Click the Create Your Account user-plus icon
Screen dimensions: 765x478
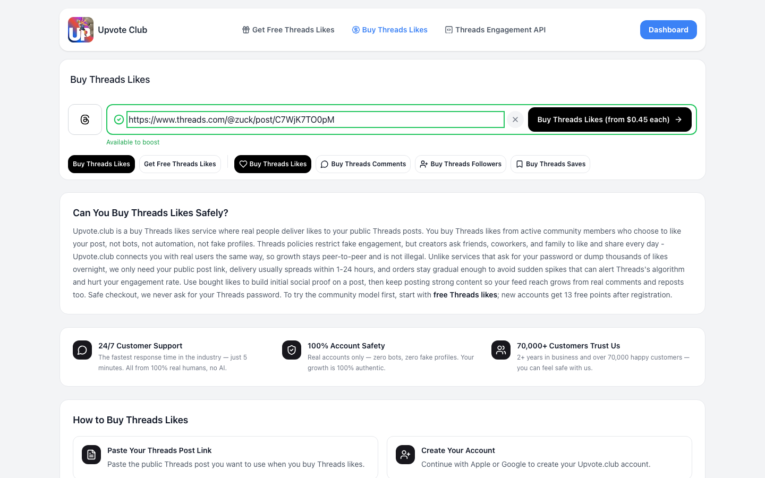(x=405, y=455)
